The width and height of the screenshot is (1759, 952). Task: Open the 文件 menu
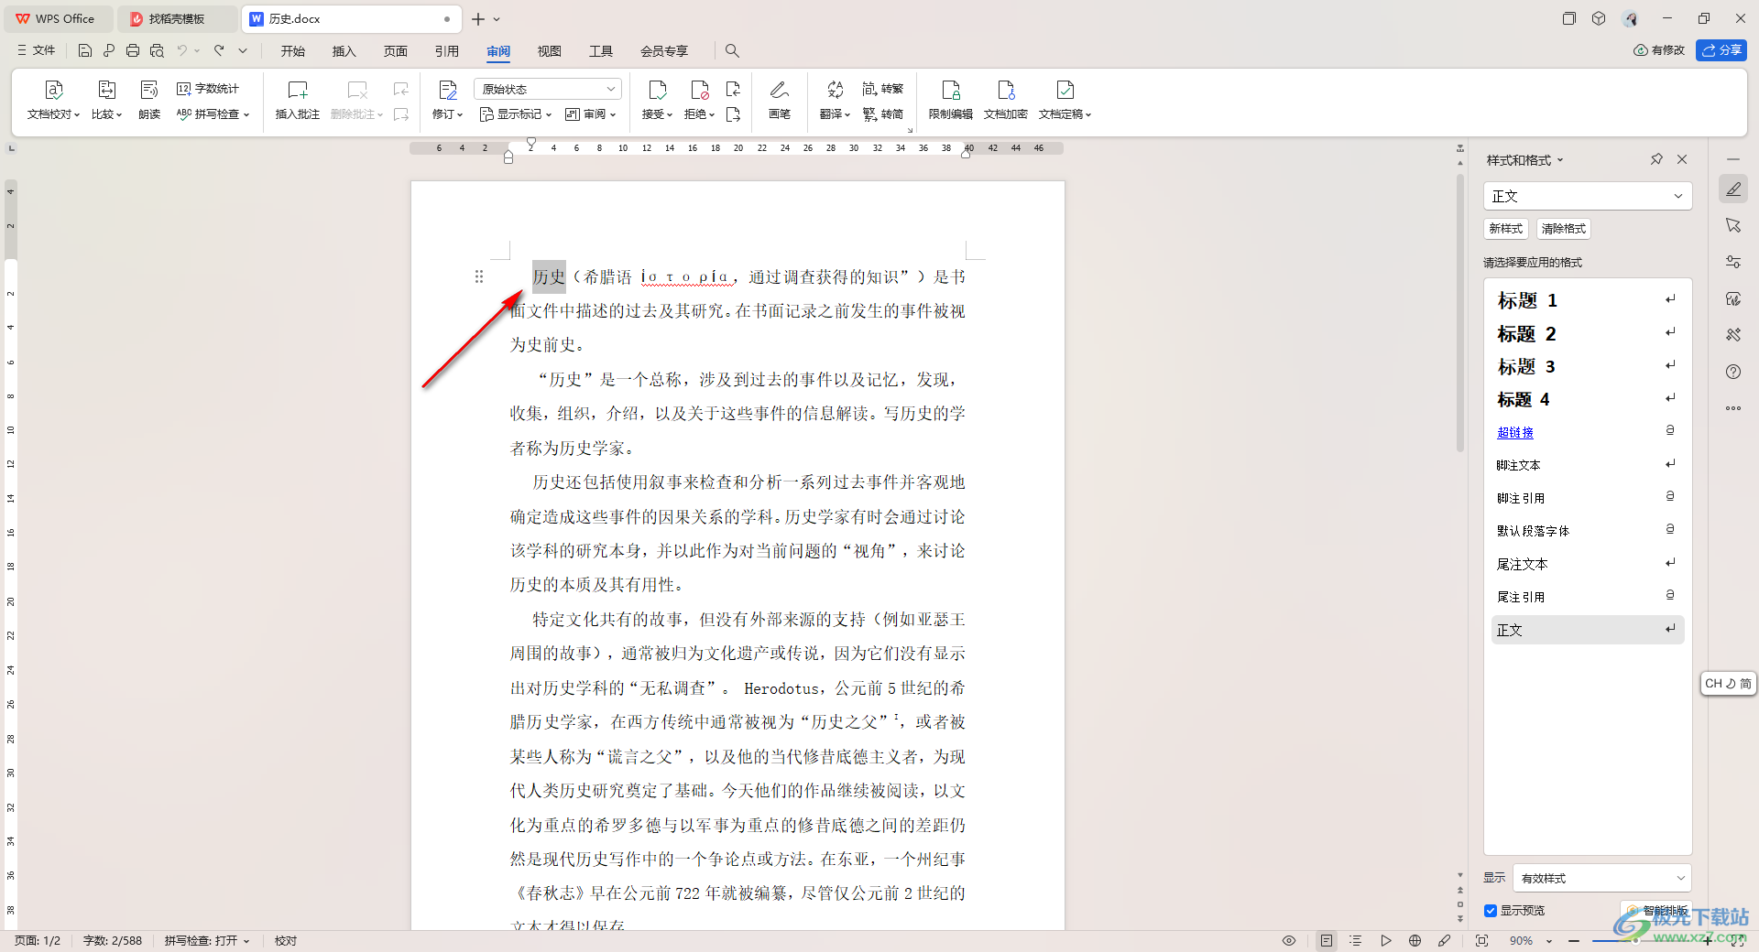pyautogui.click(x=37, y=50)
